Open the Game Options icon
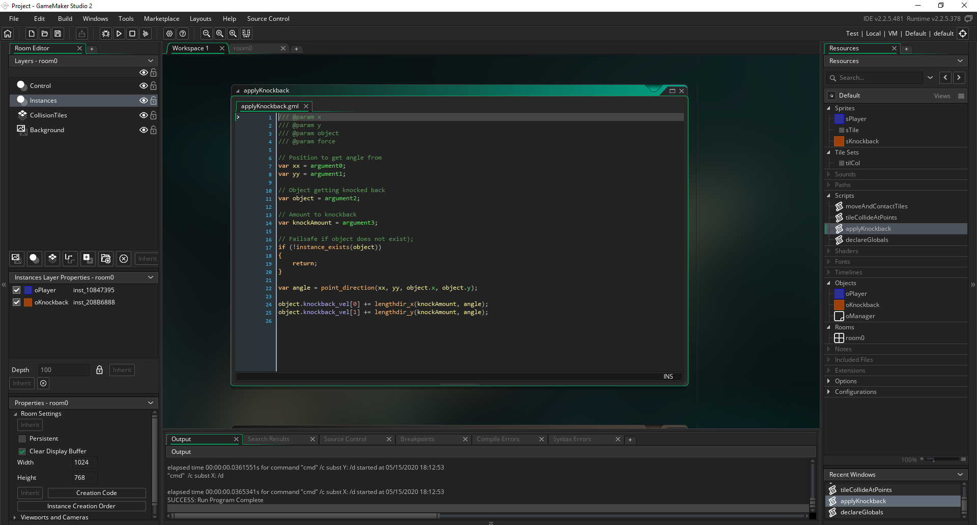The image size is (977, 525). (169, 34)
